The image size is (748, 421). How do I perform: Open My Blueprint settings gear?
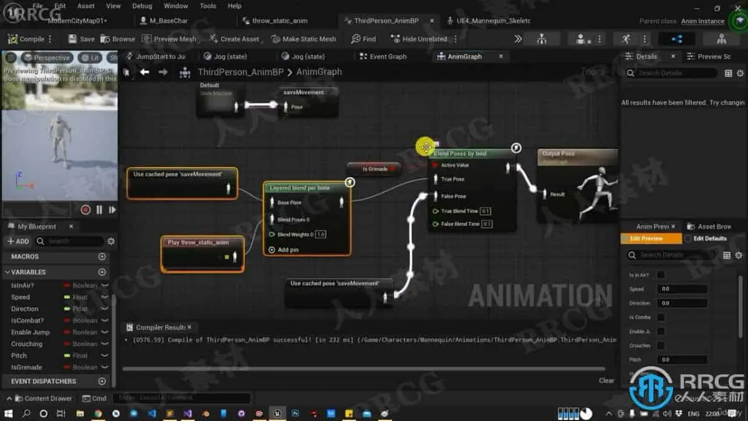pos(111,241)
